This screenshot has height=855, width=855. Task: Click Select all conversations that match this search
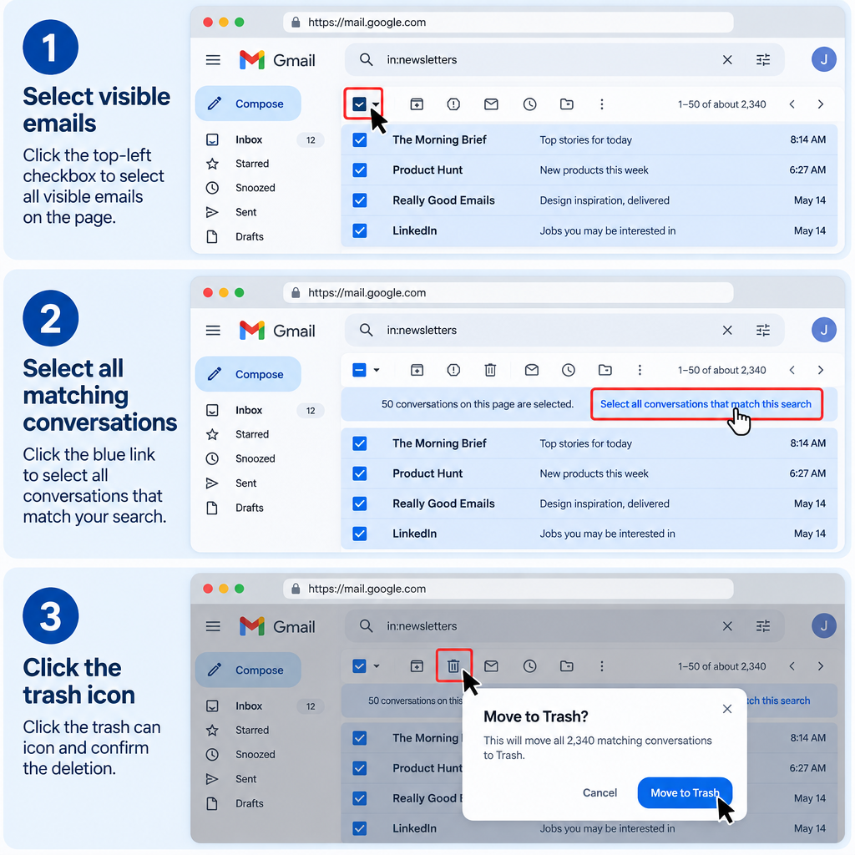click(706, 404)
